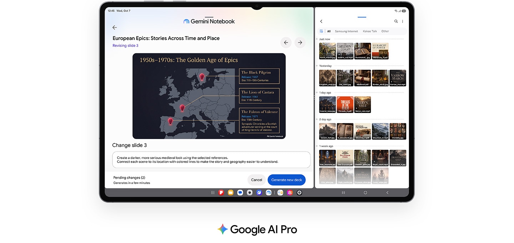514x243 pixels.
Task: Open the yellow My Files app in taskbar
Action: (x=231, y=193)
